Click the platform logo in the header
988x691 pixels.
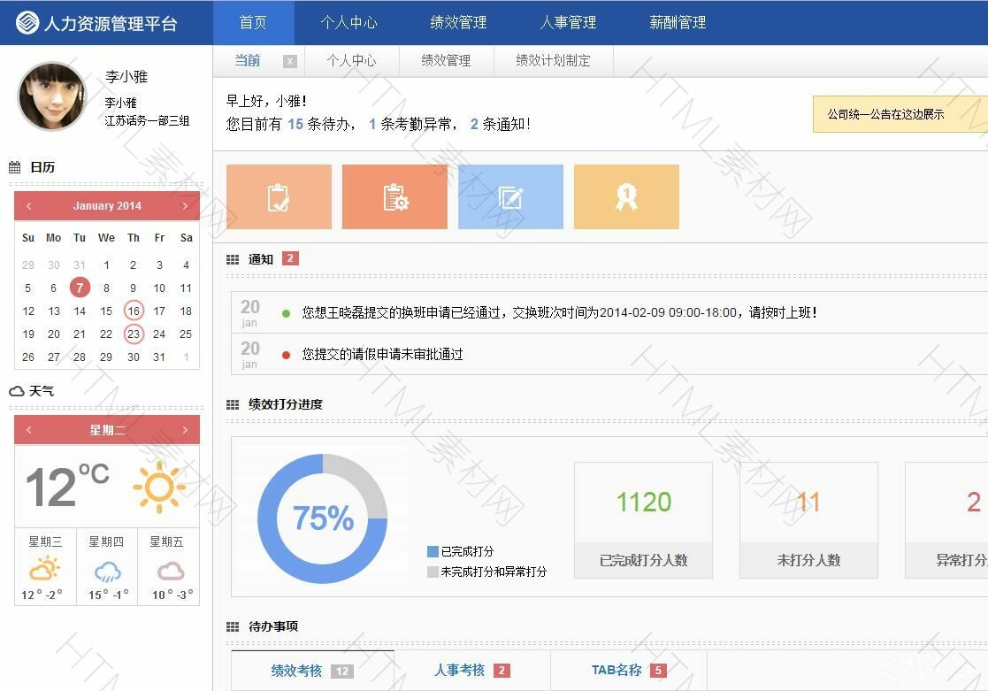click(x=27, y=23)
